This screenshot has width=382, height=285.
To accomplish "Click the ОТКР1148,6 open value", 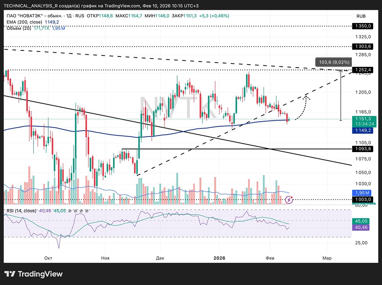I will (x=100, y=16).
